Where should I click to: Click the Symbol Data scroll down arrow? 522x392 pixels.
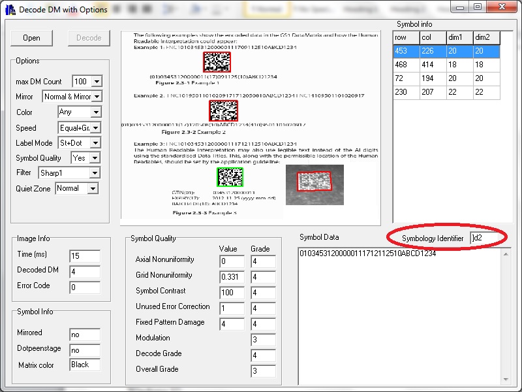tap(506, 380)
